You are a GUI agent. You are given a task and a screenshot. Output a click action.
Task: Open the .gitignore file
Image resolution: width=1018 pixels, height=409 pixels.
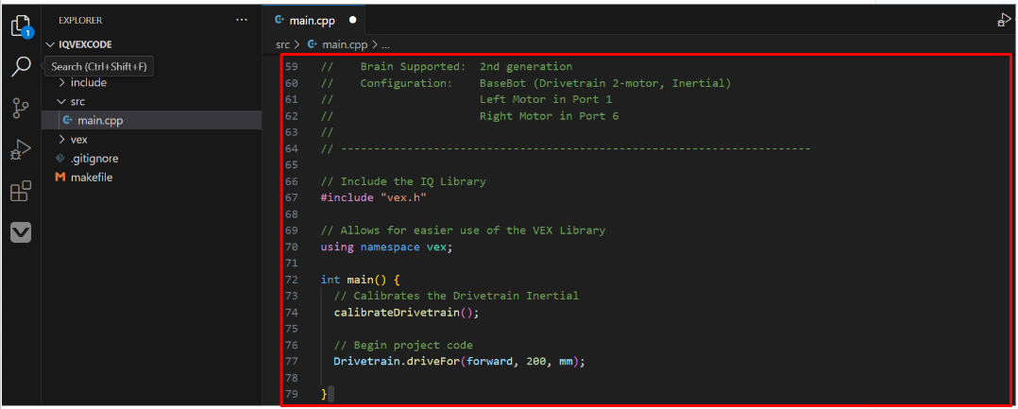(x=93, y=158)
